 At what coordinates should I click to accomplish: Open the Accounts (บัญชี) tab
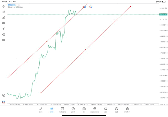tap(116, 110)
